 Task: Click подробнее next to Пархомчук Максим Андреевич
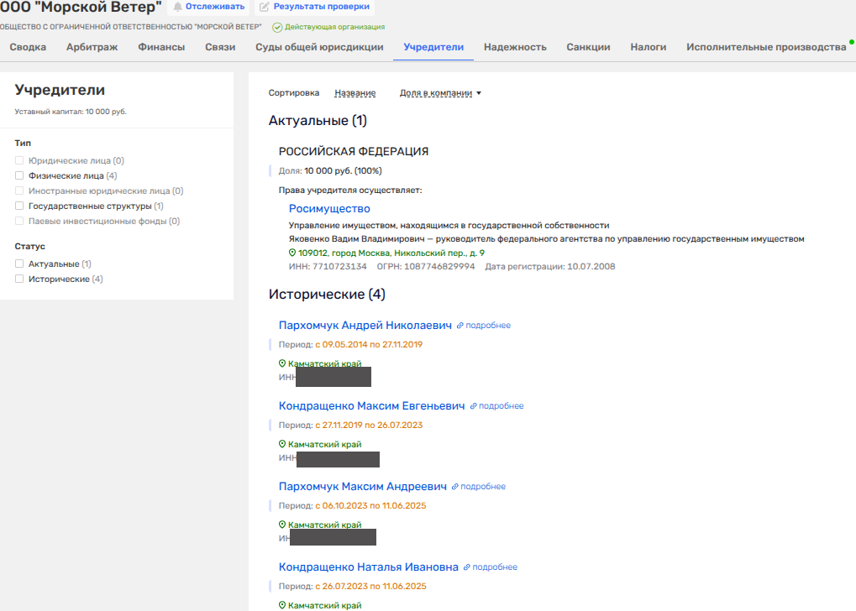483,487
